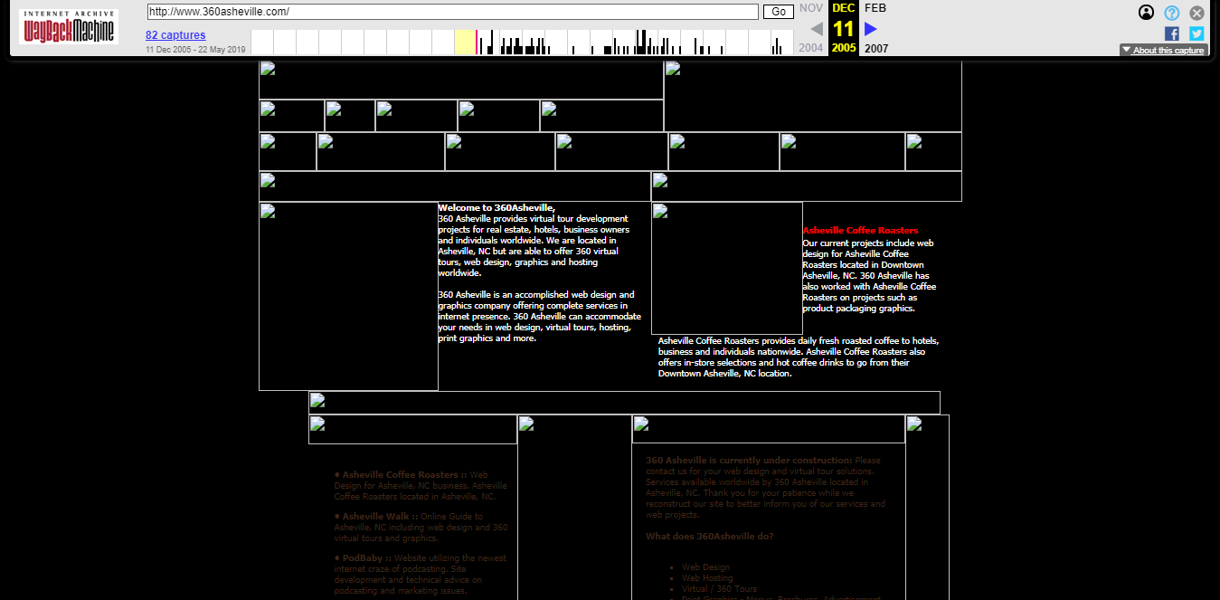Click the red Asheville Coffee Roasters heading
The image size is (1220, 600).
(860, 231)
